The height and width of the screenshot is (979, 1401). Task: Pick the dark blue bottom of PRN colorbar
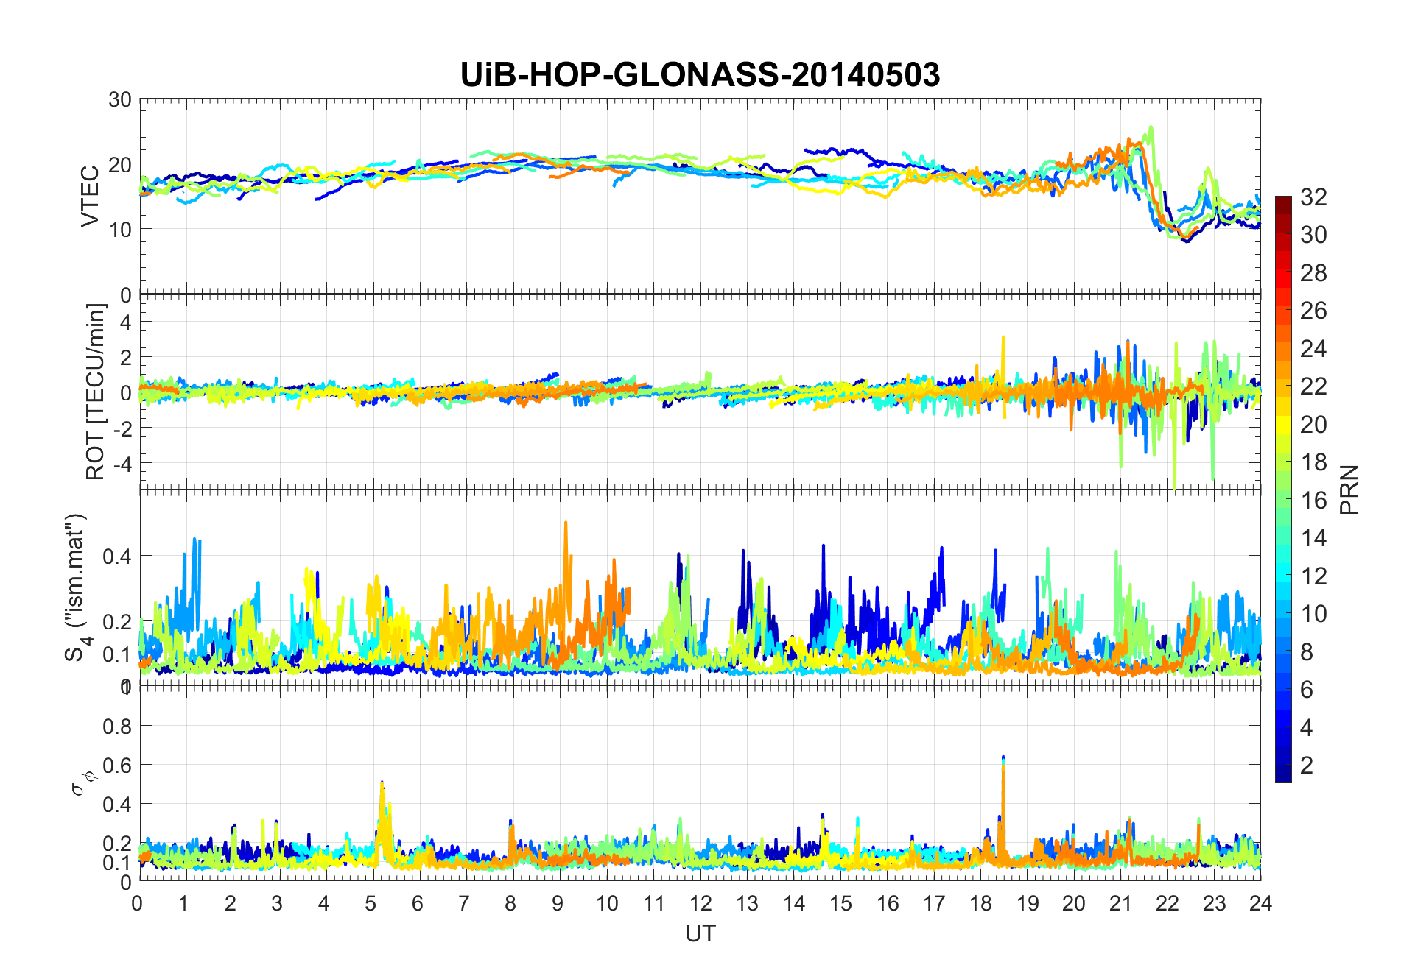(x=1283, y=773)
